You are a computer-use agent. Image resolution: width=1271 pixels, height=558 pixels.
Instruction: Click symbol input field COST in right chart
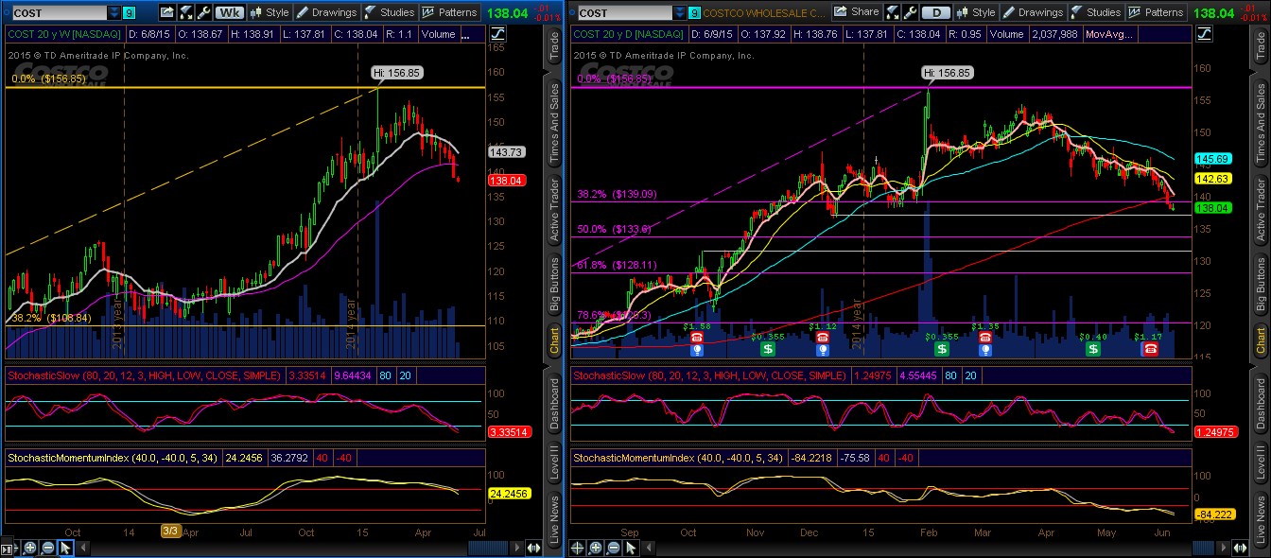pyautogui.click(x=625, y=12)
